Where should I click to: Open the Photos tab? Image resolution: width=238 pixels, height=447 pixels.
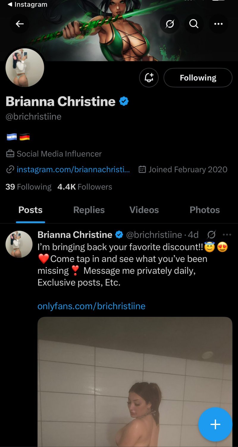coord(205,210)
